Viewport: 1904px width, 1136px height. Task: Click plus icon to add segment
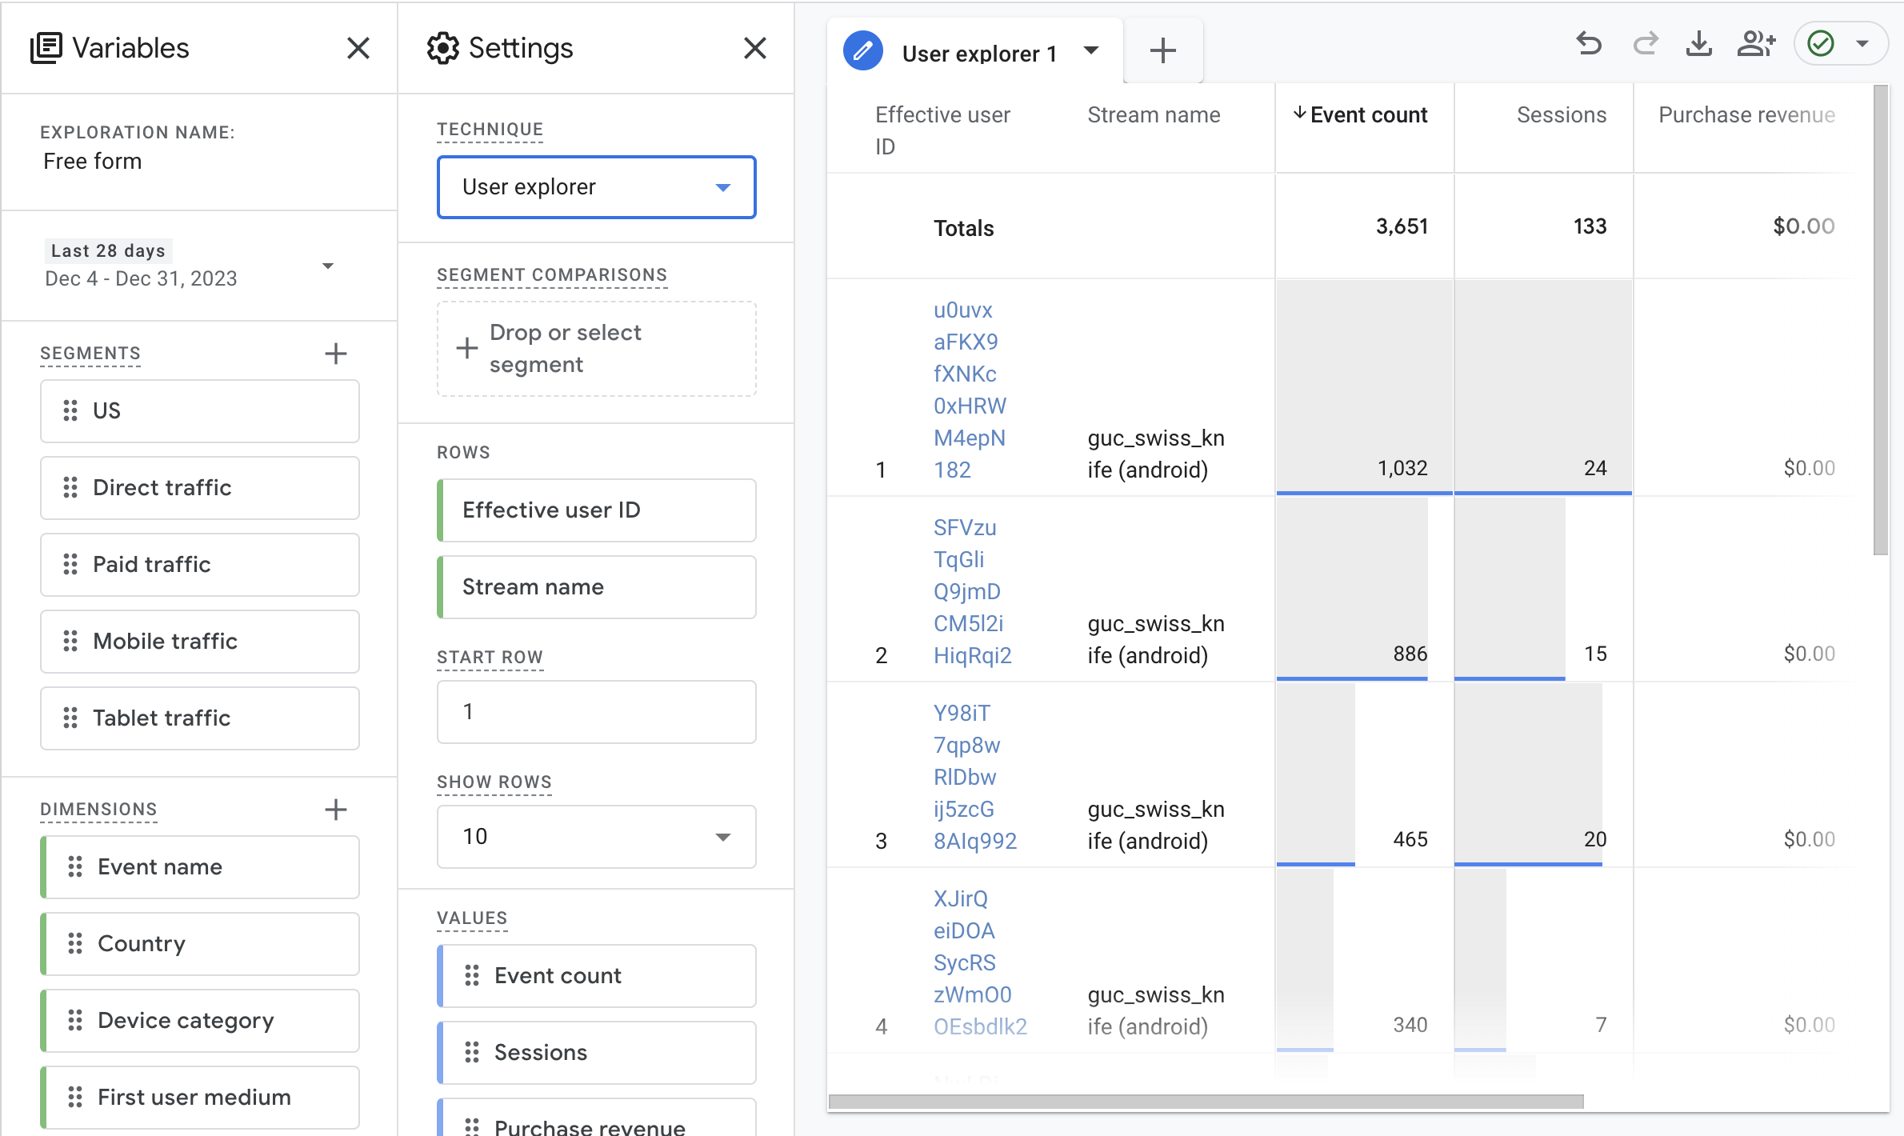[x=336, y=354]
